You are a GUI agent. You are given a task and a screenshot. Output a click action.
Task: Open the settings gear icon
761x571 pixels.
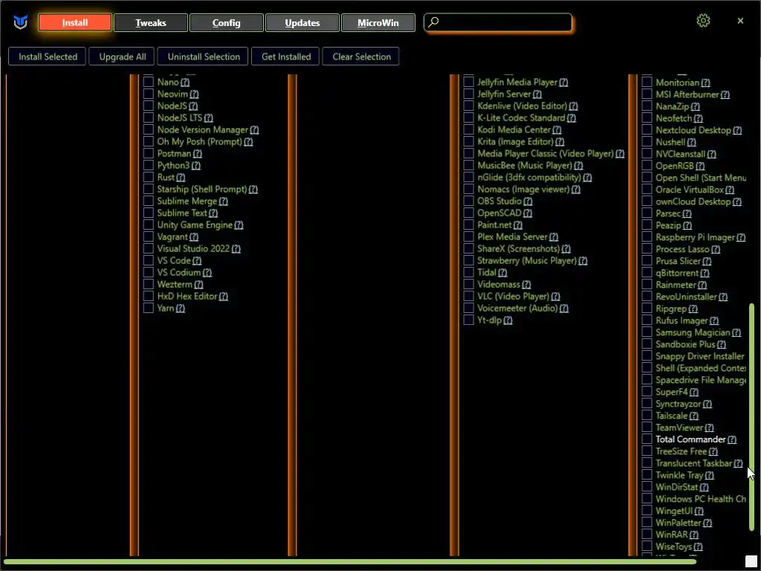(703, 21)
